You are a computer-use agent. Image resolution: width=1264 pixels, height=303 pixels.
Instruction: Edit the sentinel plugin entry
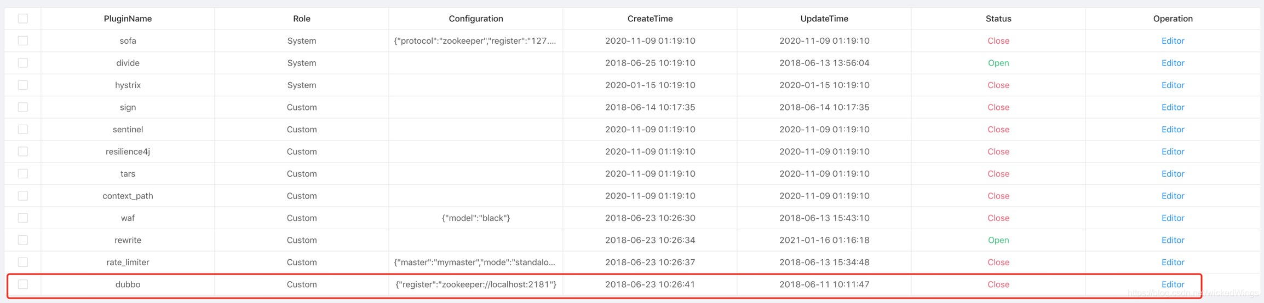[1173, 130]
